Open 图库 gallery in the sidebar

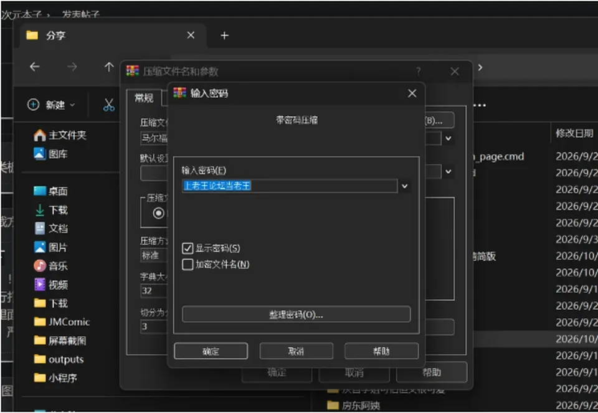50,154
